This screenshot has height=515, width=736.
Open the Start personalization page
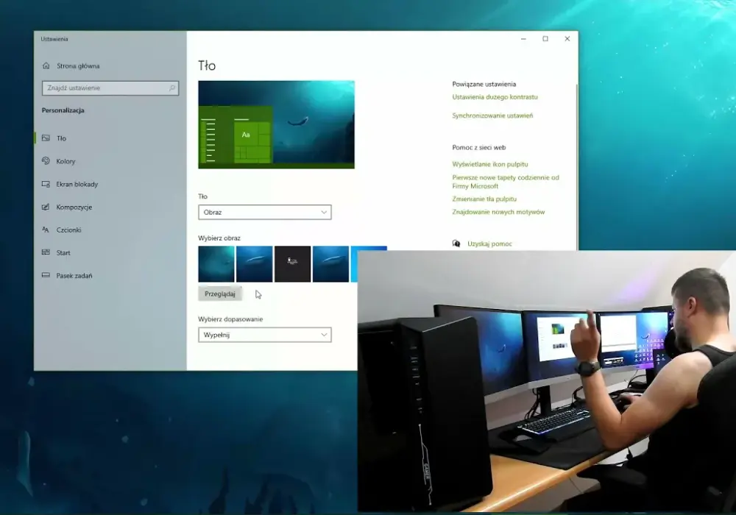(x=63, y=253)
